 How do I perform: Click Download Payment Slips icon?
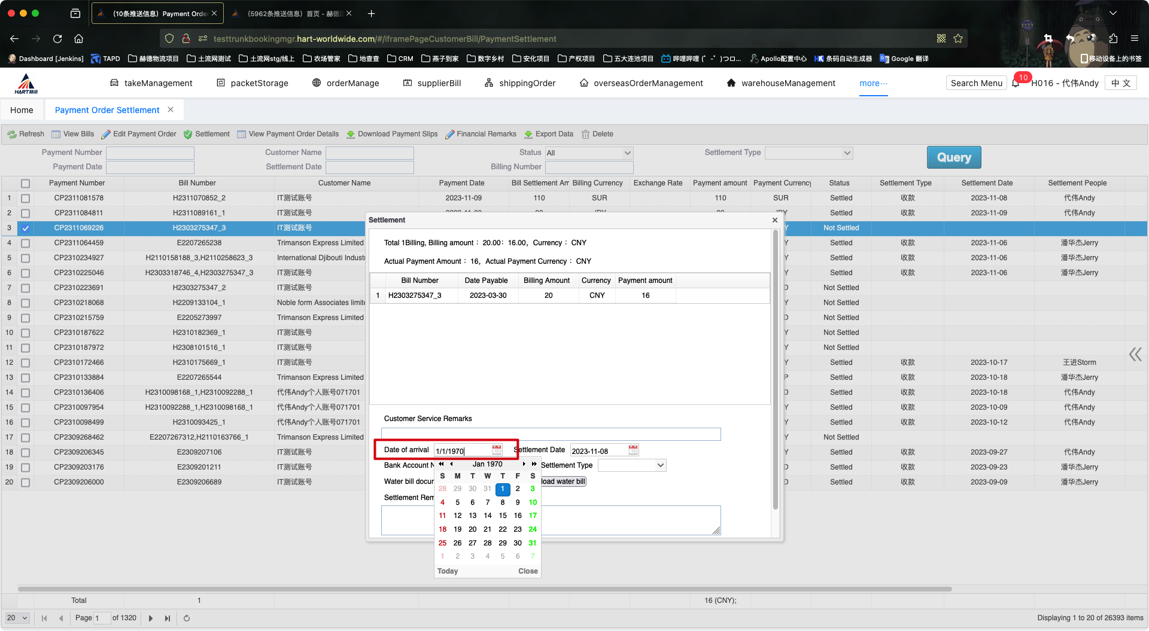[x=351, y=135]
